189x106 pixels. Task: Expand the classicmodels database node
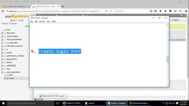(2, 36)
